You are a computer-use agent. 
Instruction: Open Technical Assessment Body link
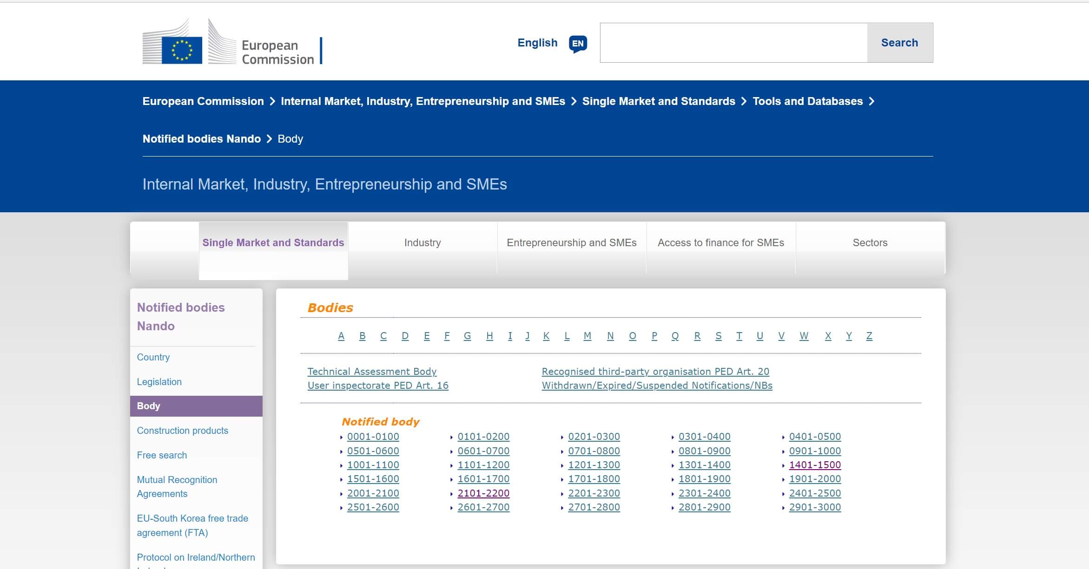(372, 372)
